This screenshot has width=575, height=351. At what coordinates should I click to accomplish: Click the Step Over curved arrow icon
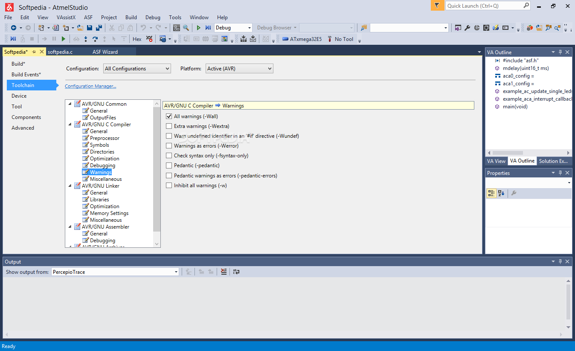pyautogui.click(x=95, y=39)
